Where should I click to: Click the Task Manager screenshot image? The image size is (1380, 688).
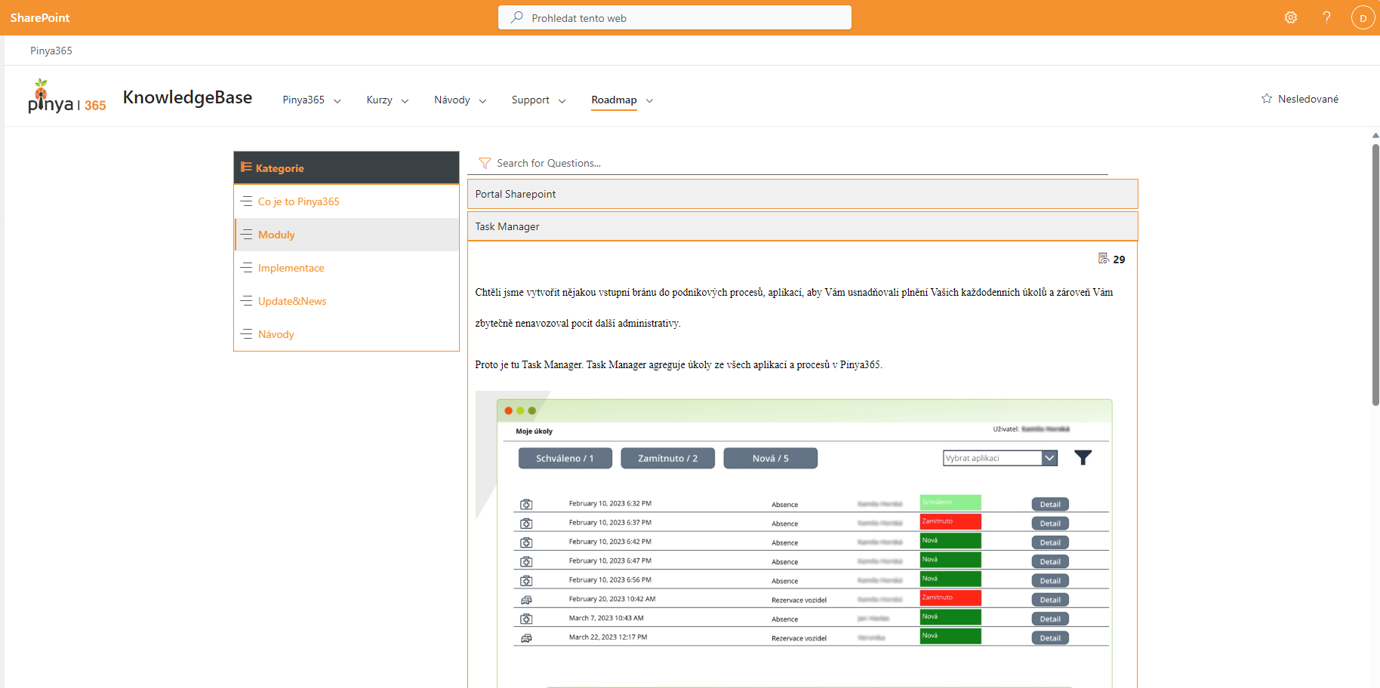794,539
